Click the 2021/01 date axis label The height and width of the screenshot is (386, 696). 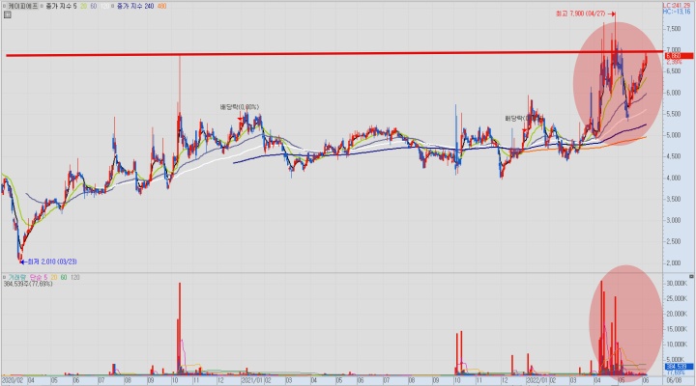click(252, 380)
